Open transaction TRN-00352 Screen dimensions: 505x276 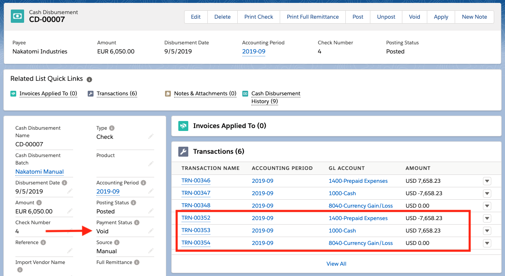196,218
